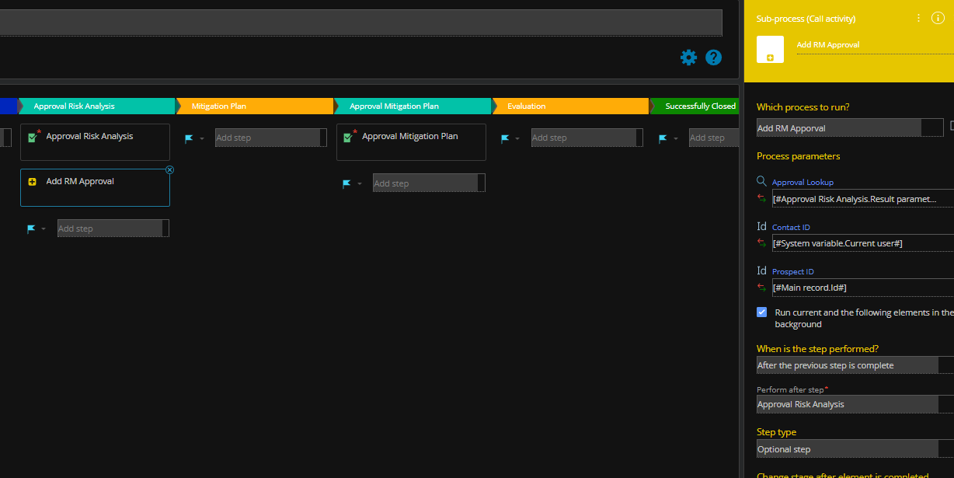Click the sub-process icon thumbnail in yellow header
The image size is (954, 478).
click(770, 50)
